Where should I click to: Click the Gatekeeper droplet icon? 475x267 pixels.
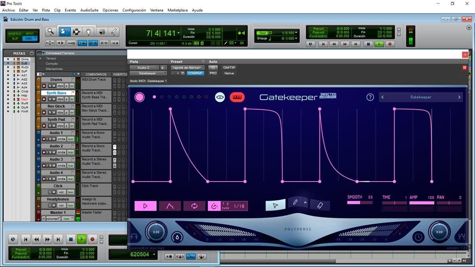[177, 237]
